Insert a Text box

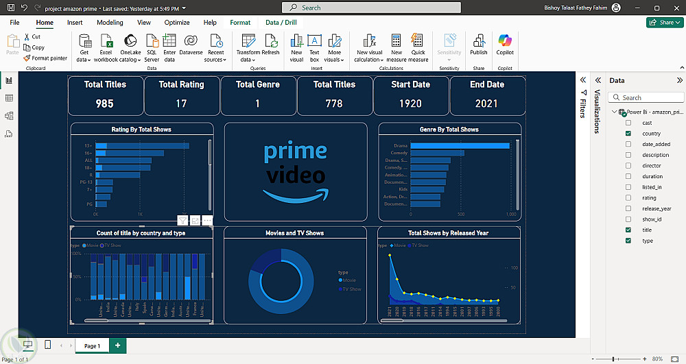(314, 48)
